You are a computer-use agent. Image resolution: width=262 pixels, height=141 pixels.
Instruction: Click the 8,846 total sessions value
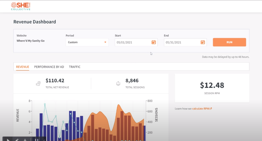(132, 80)
